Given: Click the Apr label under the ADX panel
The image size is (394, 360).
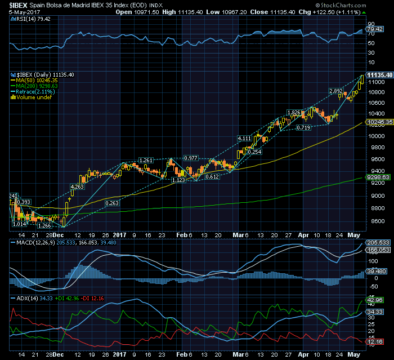Looking at the screenshot, I should (x=303, y=355).
